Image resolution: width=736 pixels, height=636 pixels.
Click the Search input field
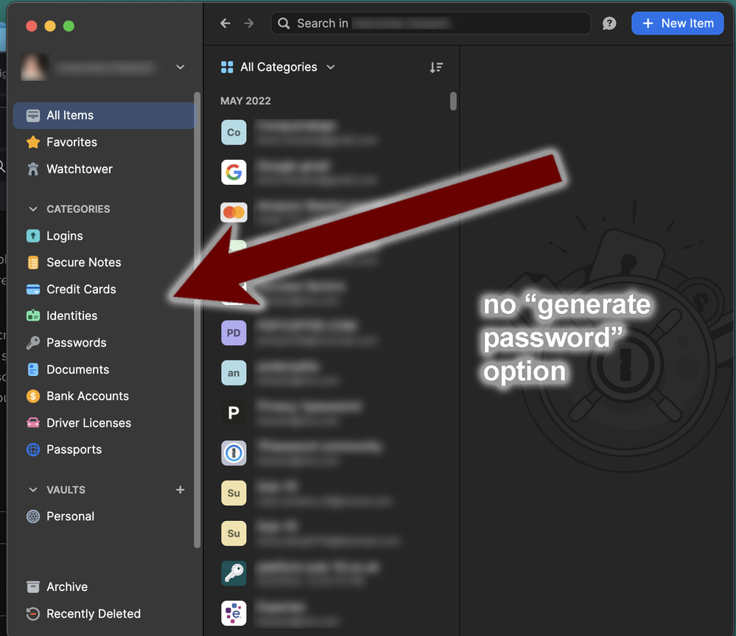pos(431,24)
